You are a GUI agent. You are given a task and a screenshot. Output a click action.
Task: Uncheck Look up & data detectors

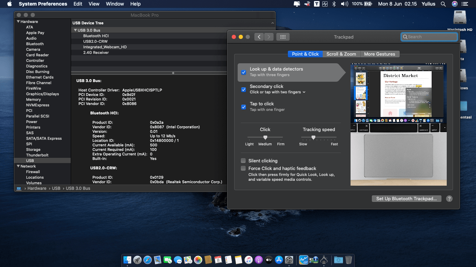click(x=244, y=72)
